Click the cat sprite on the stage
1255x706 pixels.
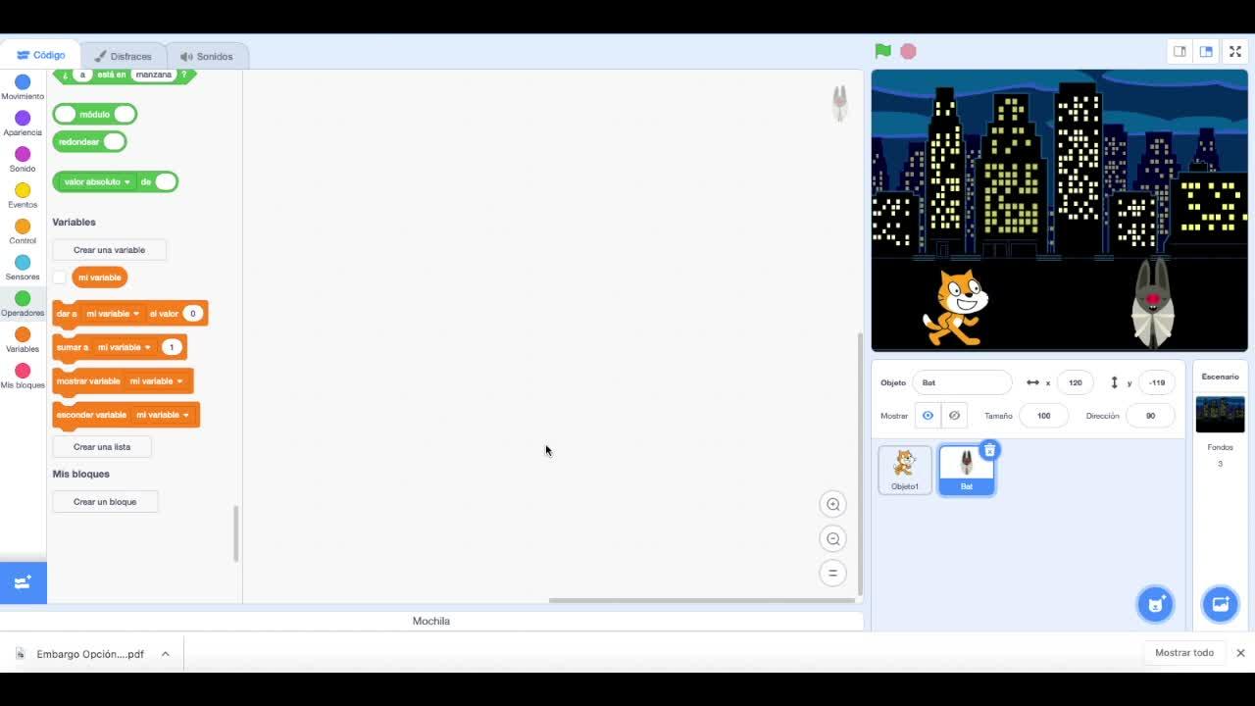pyautogui.click(x=955, y=308)
